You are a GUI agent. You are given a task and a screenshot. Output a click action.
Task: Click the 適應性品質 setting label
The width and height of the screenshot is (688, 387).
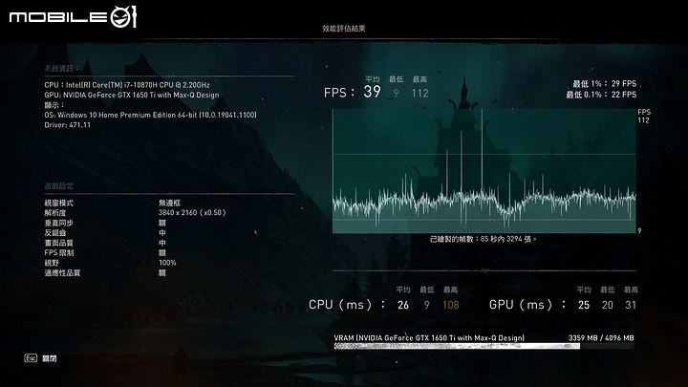tap(62, 273)
